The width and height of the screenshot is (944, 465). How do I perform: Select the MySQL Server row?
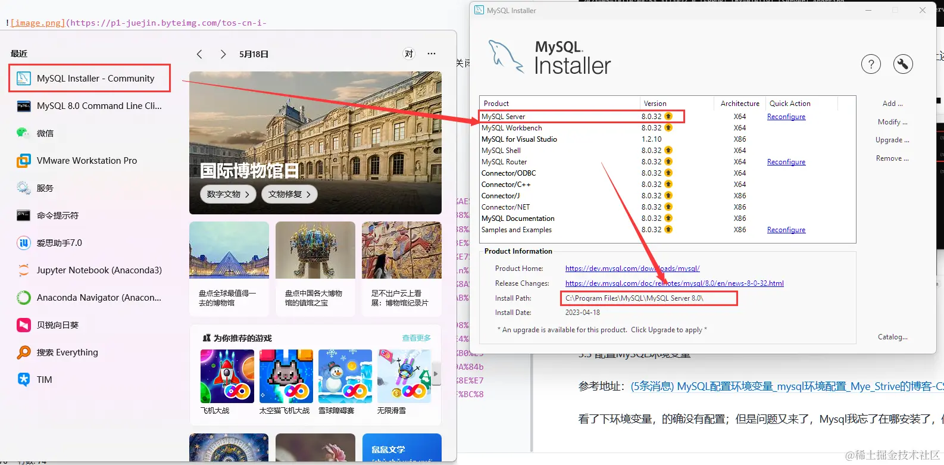[667, 117]
